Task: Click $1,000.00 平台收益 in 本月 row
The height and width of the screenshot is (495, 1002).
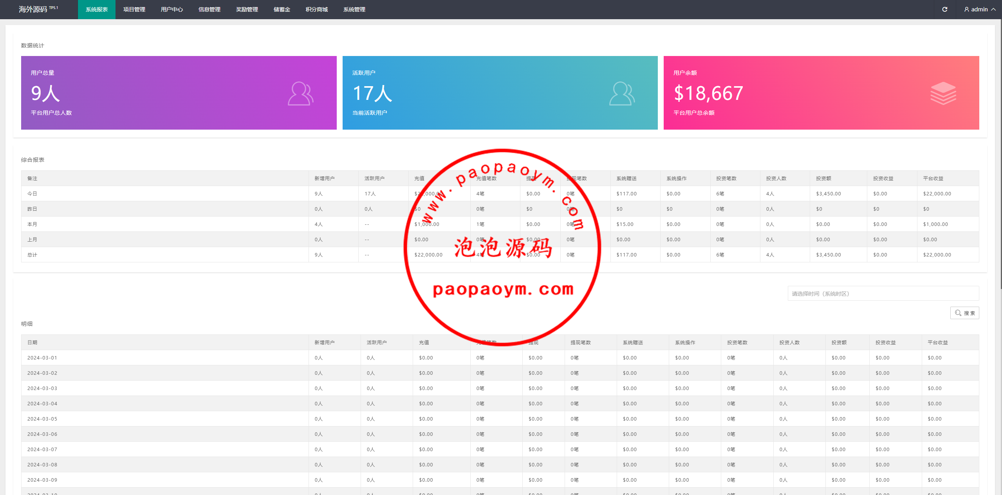Action: coord(935,224)
